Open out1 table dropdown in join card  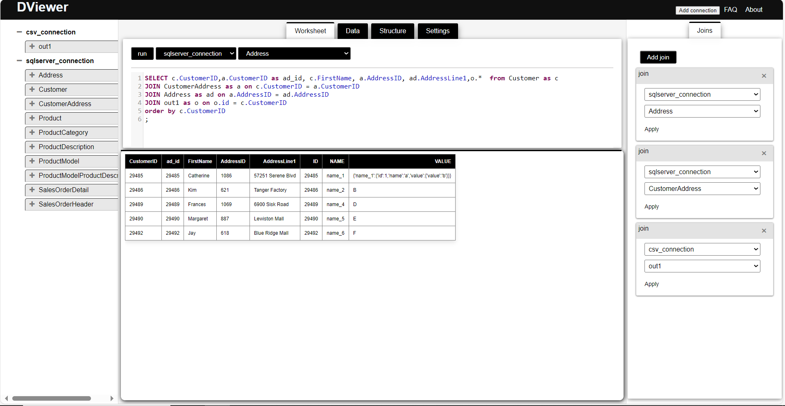tap(702, 266)
